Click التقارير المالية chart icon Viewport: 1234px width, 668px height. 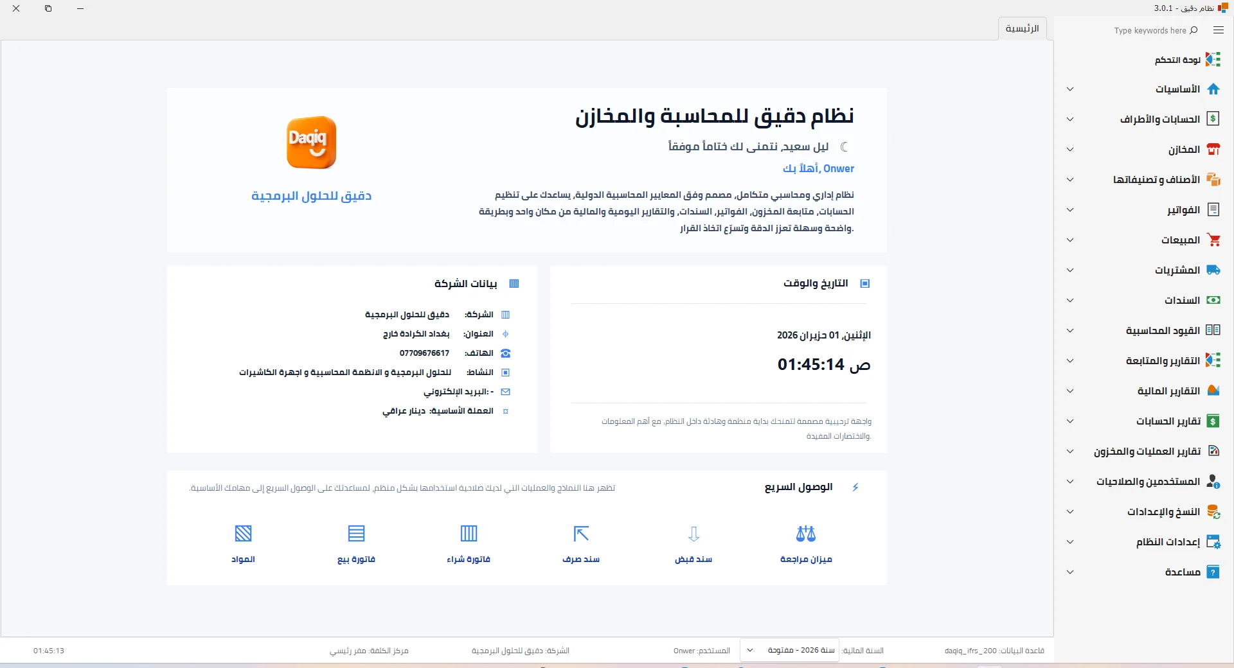pyautogui.click(x=1213, y=391)
